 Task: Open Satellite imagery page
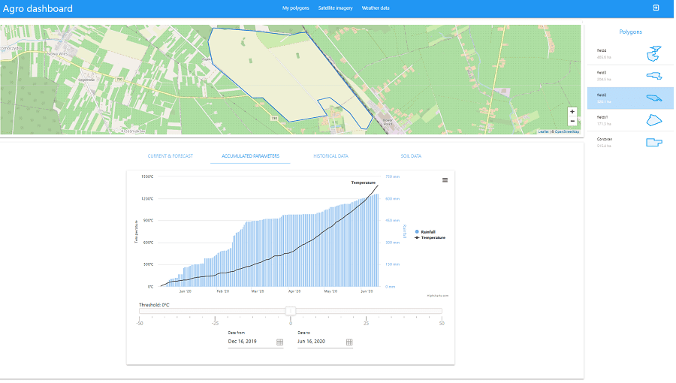tap(336, 8)
